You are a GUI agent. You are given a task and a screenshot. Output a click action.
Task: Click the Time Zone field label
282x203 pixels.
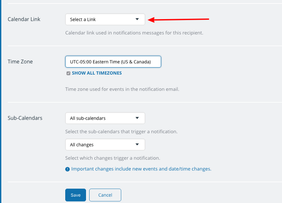tap(20, 62)
